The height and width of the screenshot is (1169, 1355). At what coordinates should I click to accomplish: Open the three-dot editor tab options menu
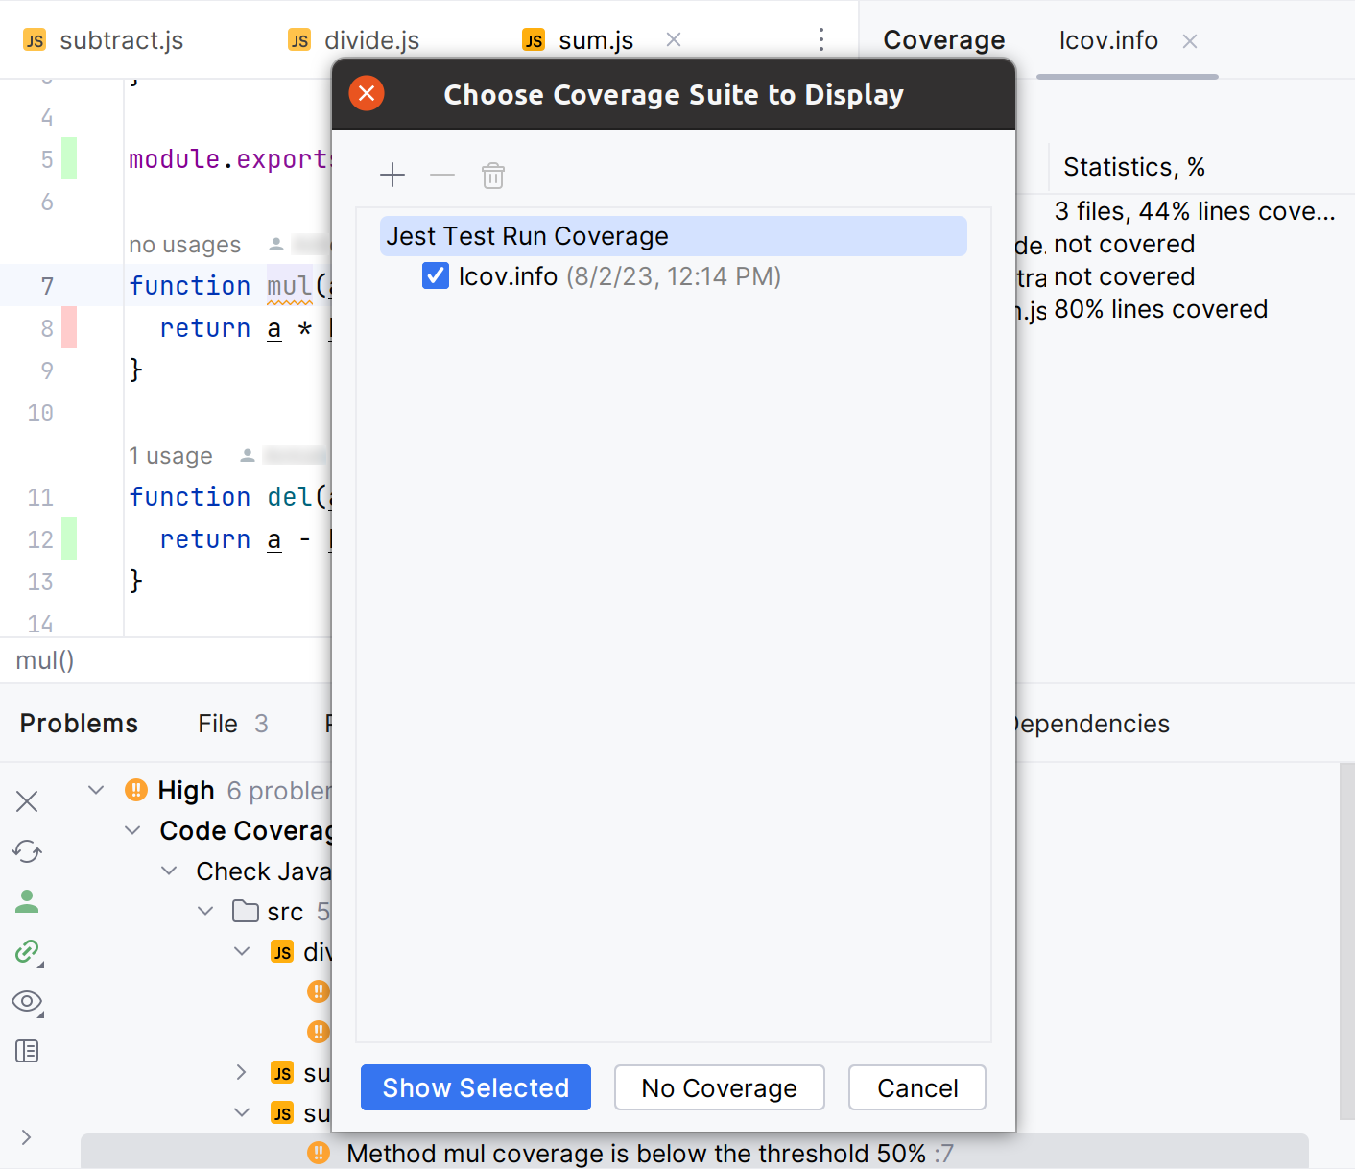(821, 39)
